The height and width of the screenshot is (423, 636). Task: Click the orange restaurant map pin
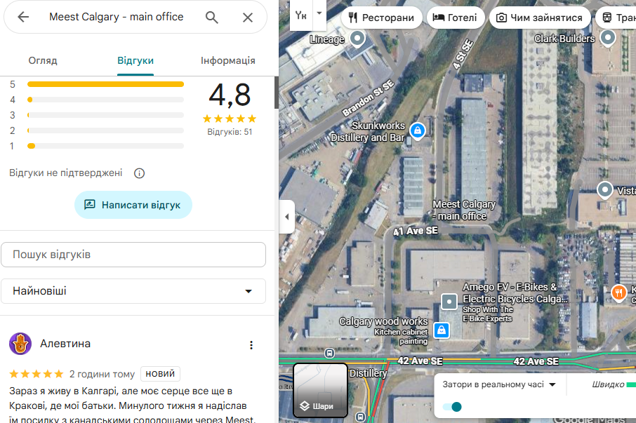pyautogui.click(x=619, y=292)
